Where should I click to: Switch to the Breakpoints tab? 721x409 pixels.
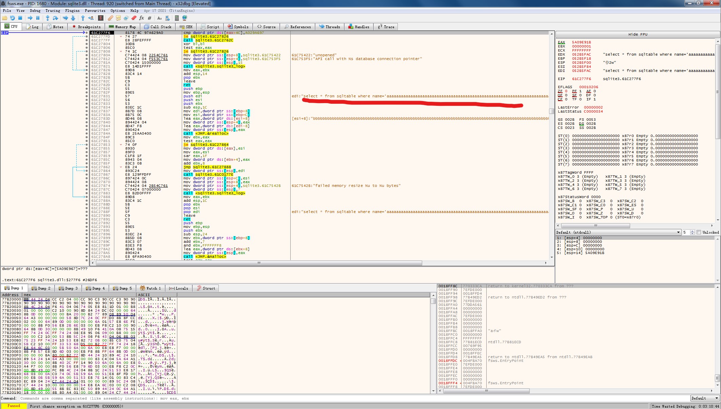tap(86, 27)
